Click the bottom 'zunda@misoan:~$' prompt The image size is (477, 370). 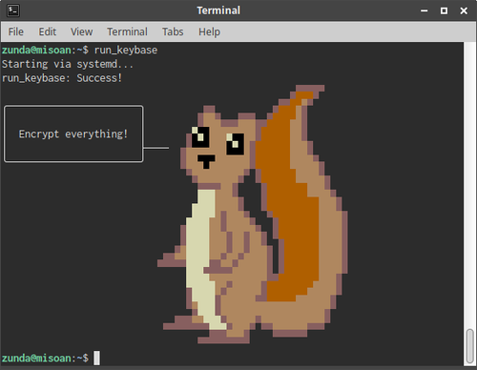click(x=45, y=359)
